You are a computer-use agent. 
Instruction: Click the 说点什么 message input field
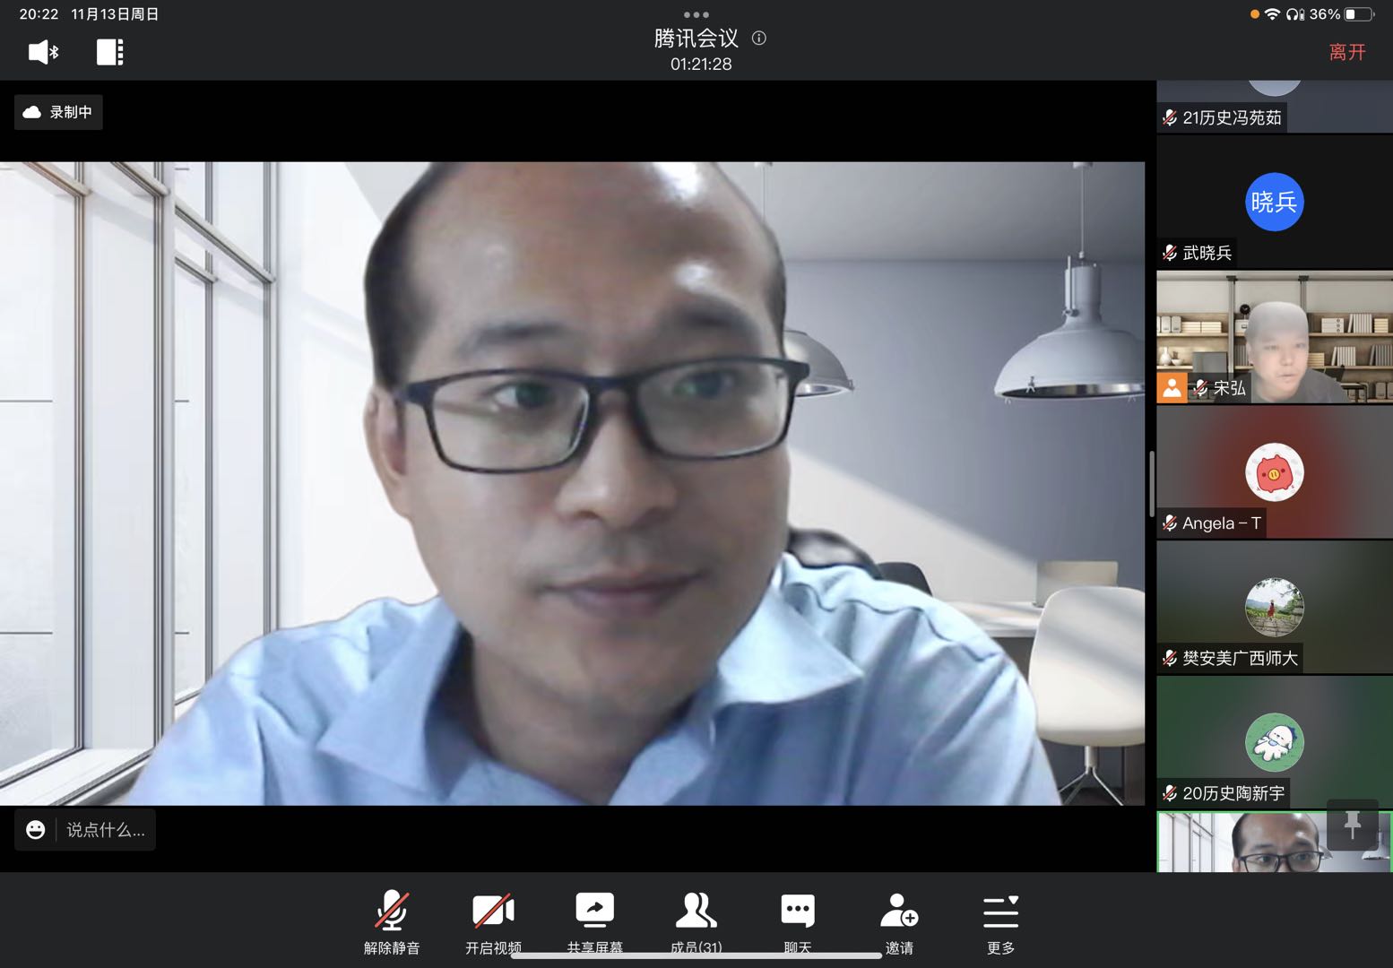(x=106, y=830)
